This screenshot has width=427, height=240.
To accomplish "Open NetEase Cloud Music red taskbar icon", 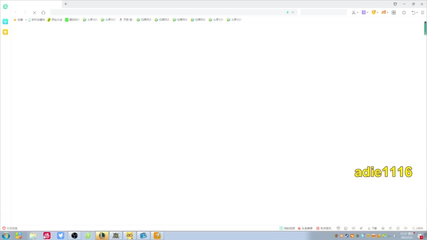I will 47,236.
